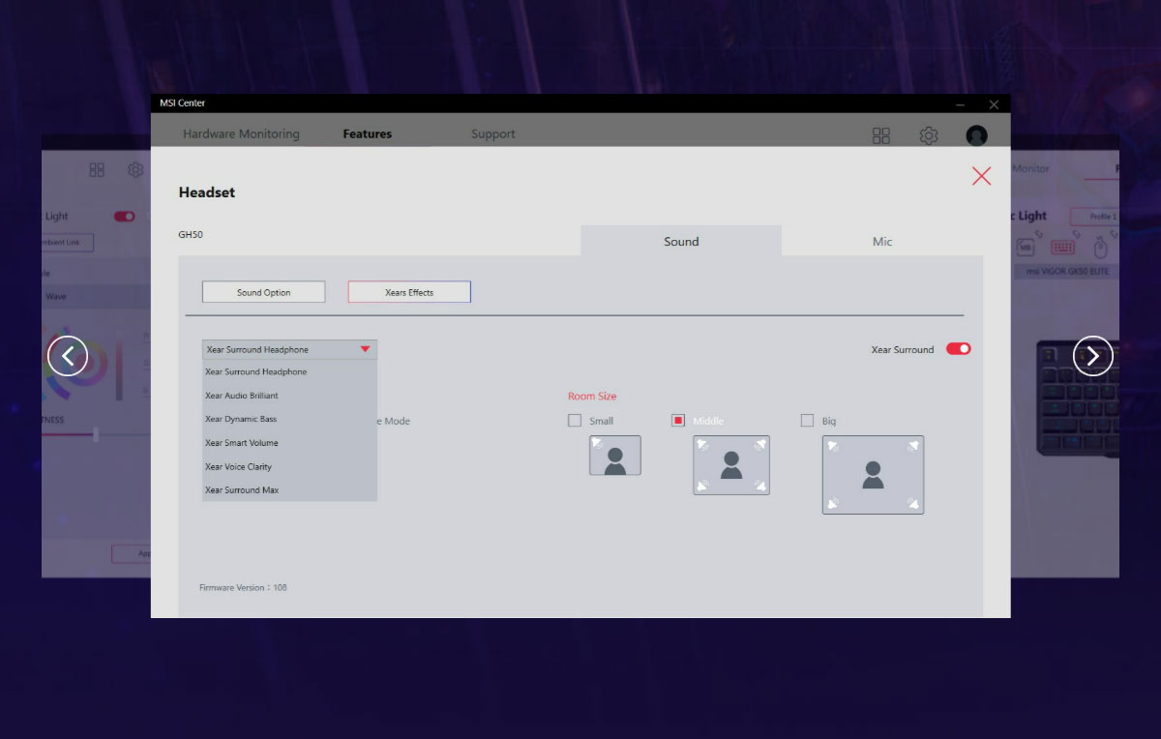Advance to the next slide with right arrow
The width and height of the screenshot is (1161, 739).
[1093, 356]
